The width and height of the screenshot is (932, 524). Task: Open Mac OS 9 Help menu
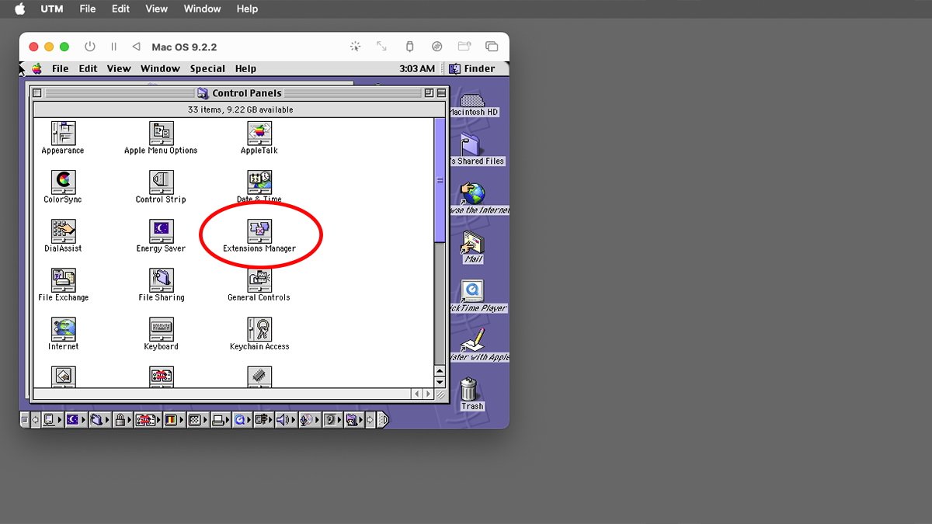(245, 68)
